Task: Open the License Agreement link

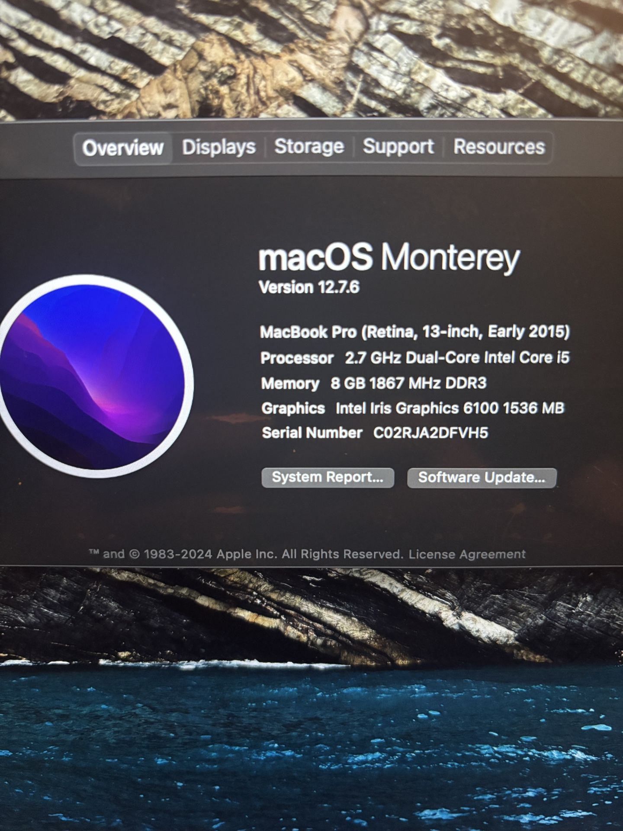Action: click(467, 554)
